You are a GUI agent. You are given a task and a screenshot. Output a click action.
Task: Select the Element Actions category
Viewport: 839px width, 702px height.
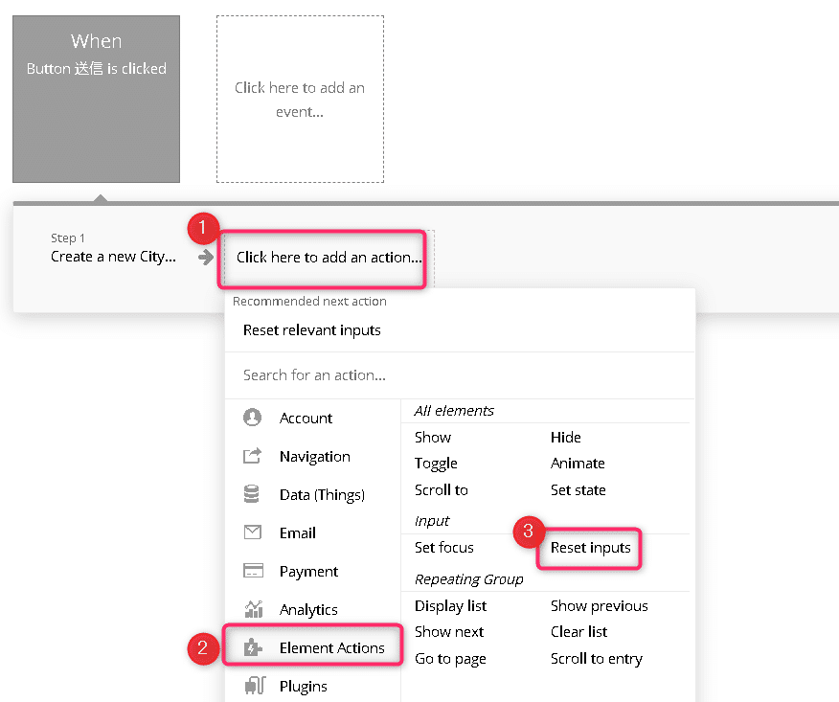(313, 648)
